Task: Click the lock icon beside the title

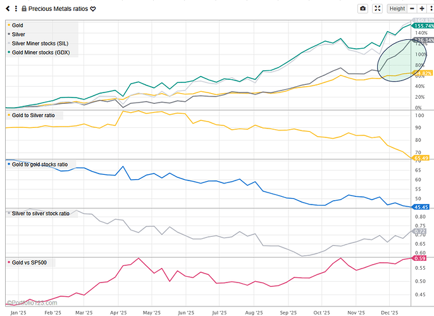Action: (23, 9)
